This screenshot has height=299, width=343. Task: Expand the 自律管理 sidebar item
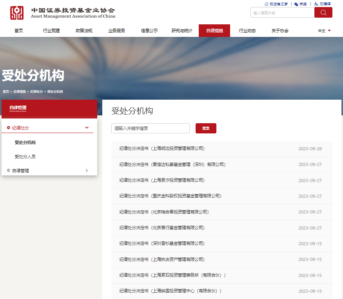[x=87, y=170]
